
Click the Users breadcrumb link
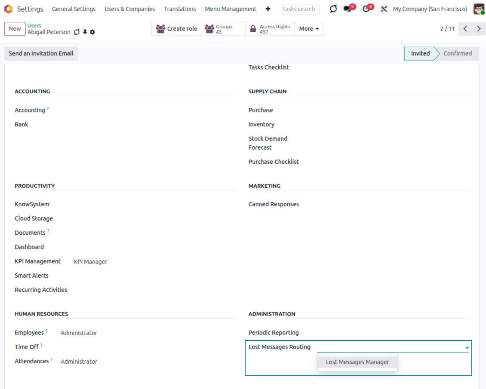pyautogui.click(x=34, y=26)
